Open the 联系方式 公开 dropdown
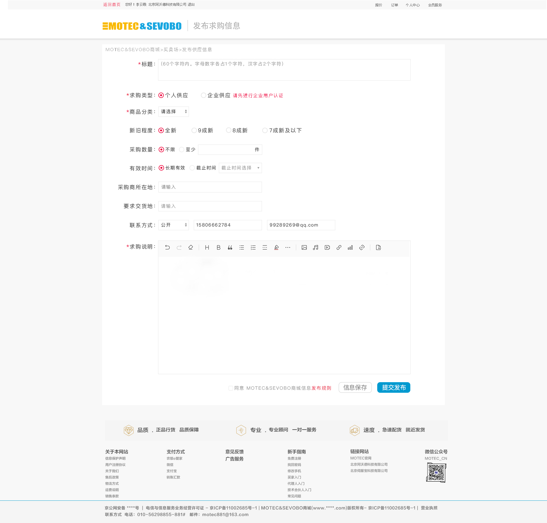The width and height of the screenshot is (547, 523). (173, 225)
